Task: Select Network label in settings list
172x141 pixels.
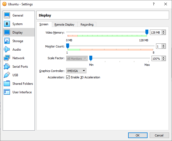Action: pos(19,58)
